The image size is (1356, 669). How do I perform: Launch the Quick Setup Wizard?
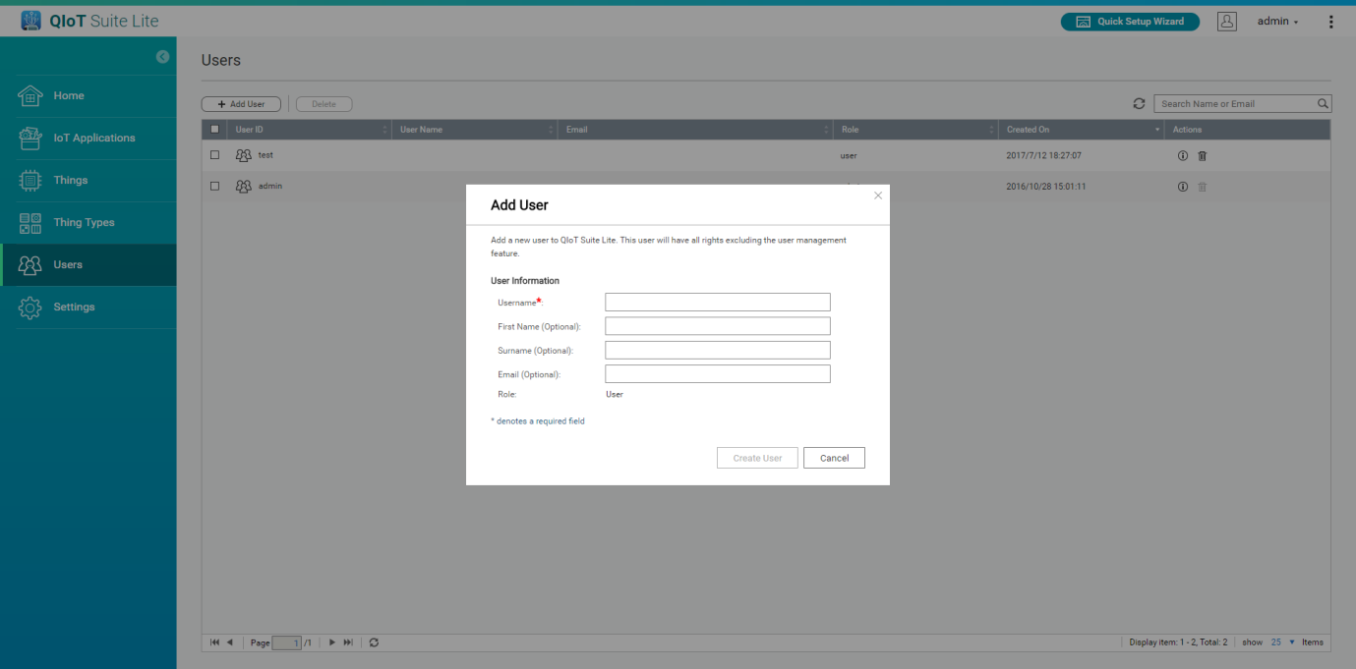(x=1129, y=22)
